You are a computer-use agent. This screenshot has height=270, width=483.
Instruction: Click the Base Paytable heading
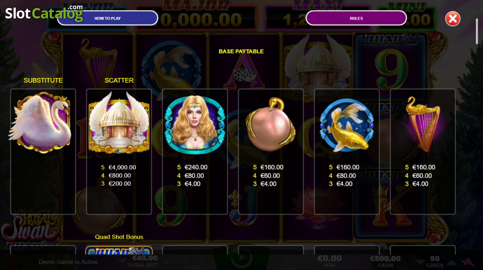(241, 51)
